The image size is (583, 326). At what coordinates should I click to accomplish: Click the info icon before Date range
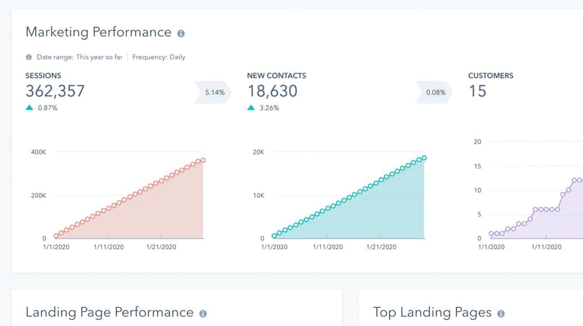pos(29,57)
